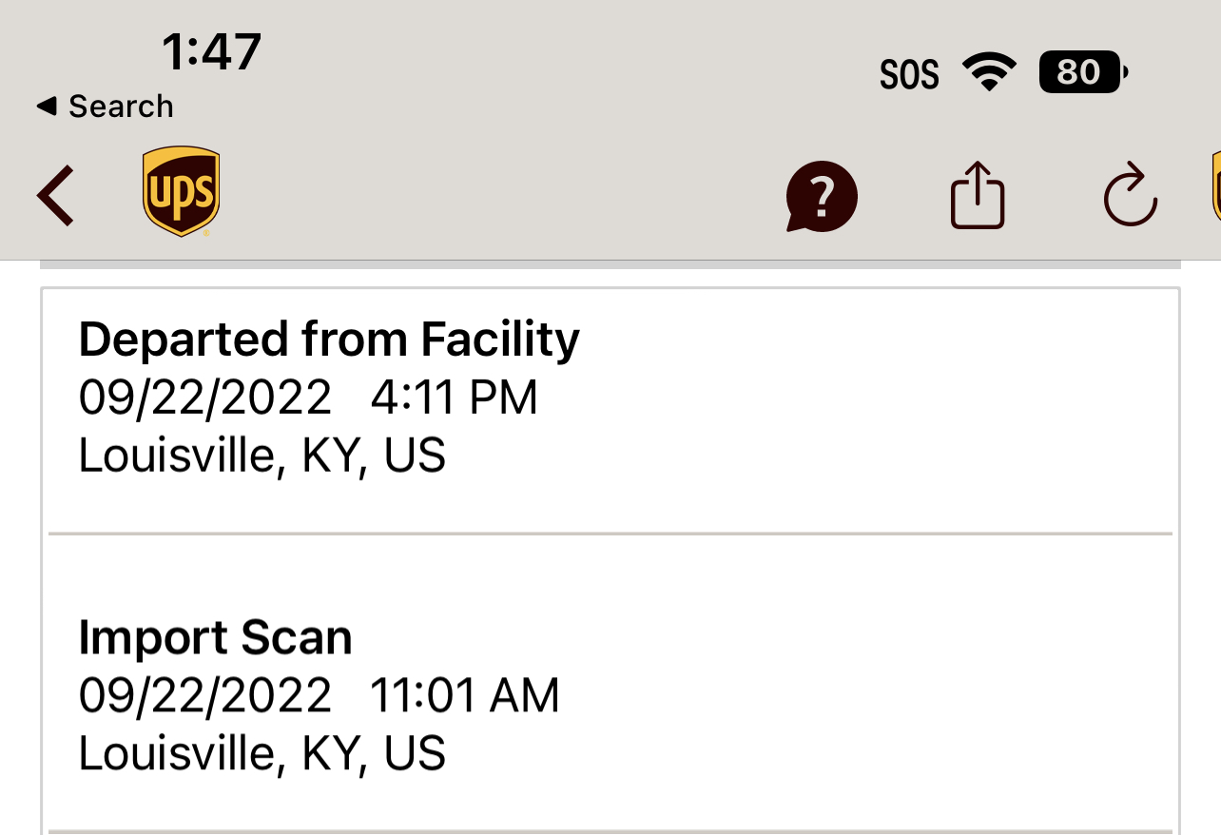The width and height of the screenshot is (1221, 835).
Task: Tap Louisville, KY, US under Import Scan
Action: point(262,754)
